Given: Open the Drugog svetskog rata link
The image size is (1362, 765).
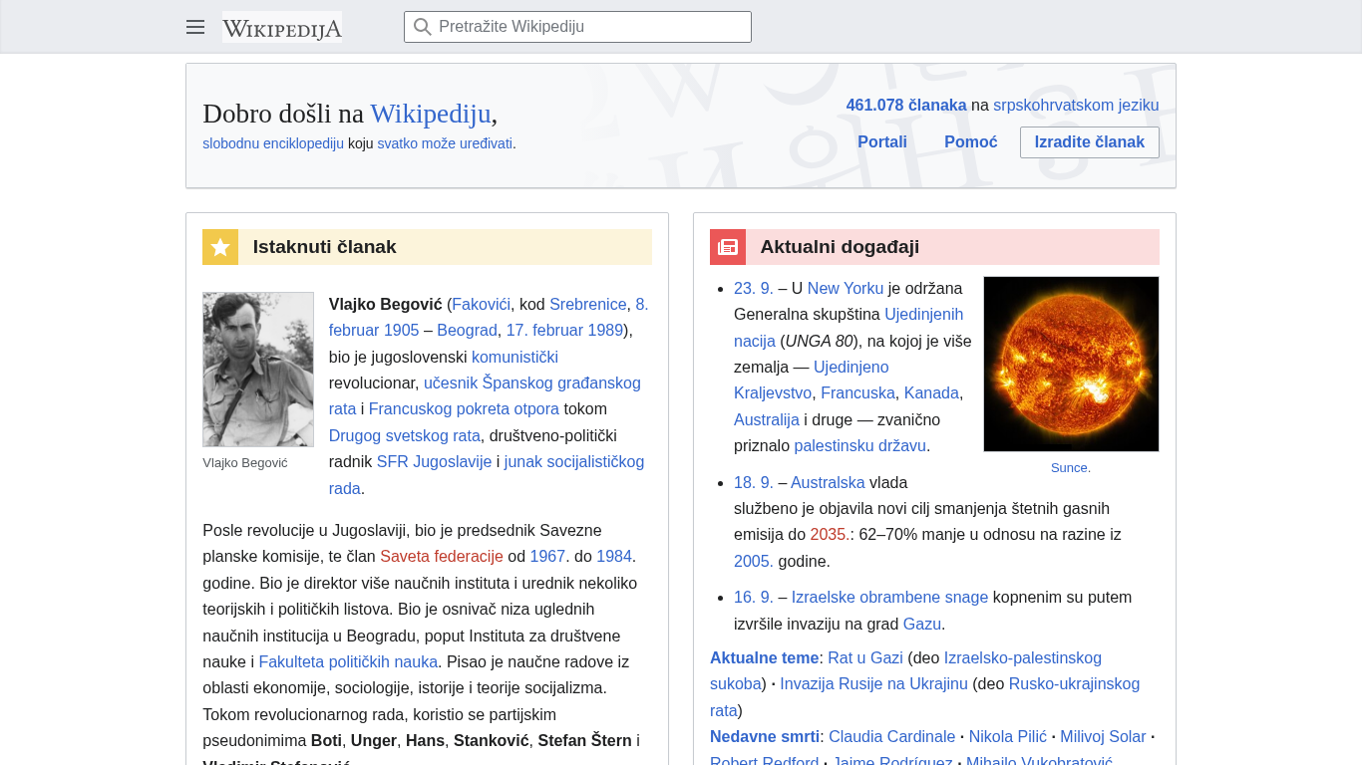Looking at the screenshot, I should [x=404, y=435].
